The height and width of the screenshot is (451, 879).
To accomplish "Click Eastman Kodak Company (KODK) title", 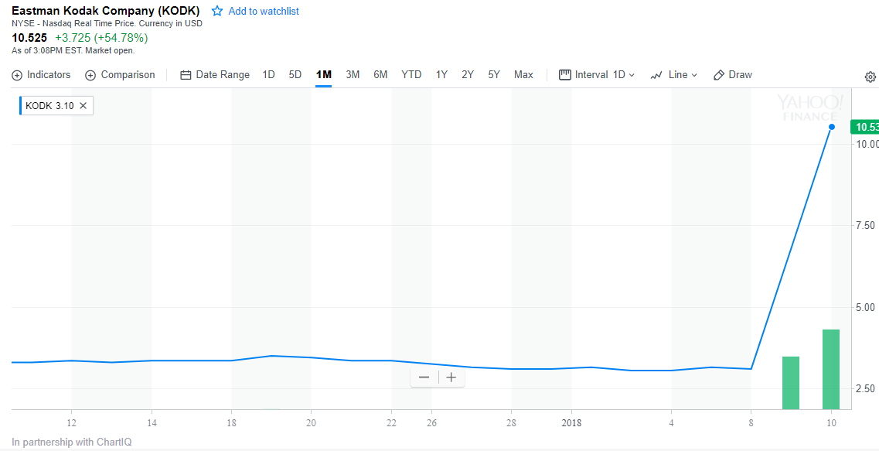I will pos(105,10).
